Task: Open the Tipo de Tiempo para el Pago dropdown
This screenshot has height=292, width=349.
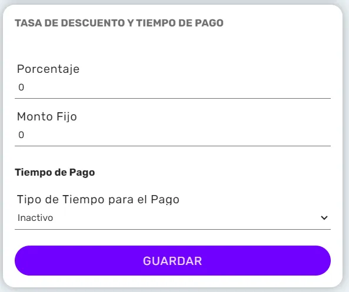Action: (172, 218)
